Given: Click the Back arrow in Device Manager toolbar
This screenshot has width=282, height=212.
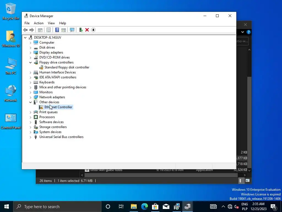Looking at the screenshot, I should pos(25,30).
